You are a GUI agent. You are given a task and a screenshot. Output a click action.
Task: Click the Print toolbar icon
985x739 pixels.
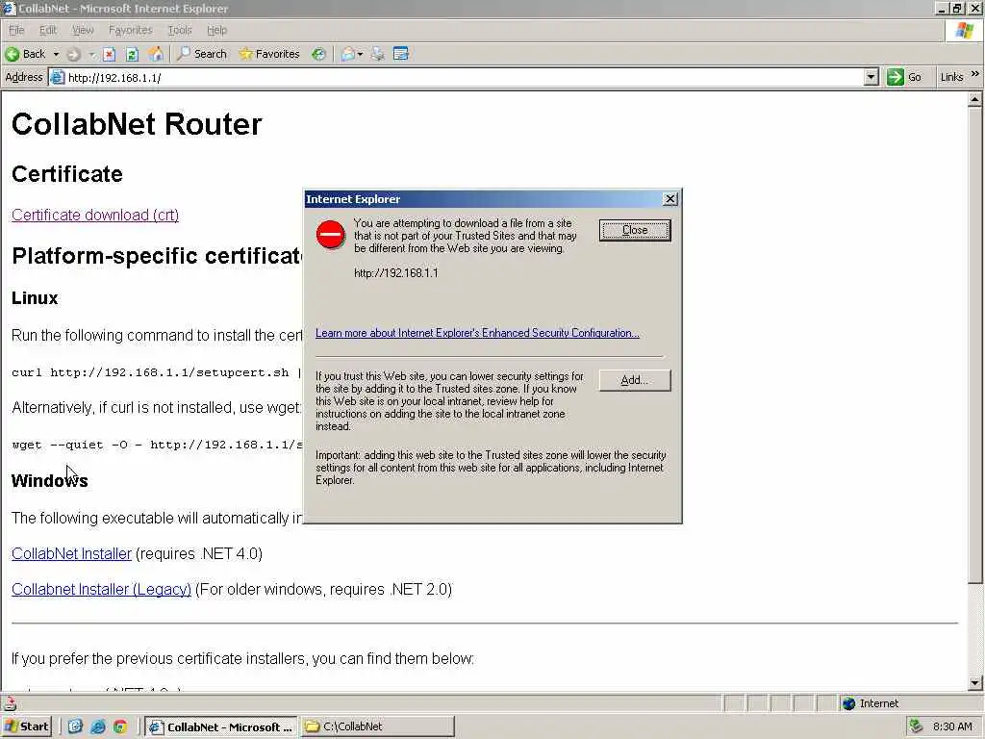pyautogui.click(x=377, y=54)
